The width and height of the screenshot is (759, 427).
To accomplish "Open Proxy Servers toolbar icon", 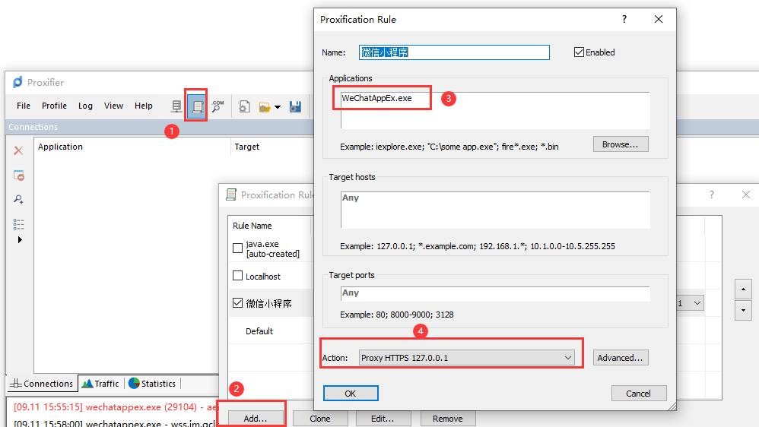I will (x=176, y=106).
